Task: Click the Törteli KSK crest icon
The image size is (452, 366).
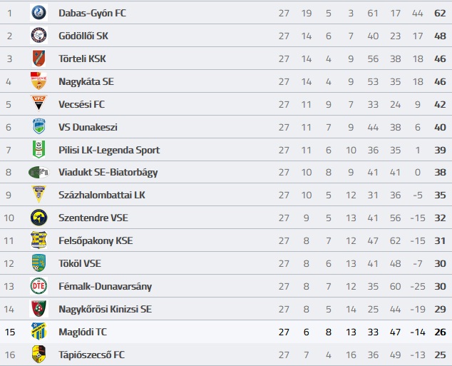Action: tap(38, 59)
